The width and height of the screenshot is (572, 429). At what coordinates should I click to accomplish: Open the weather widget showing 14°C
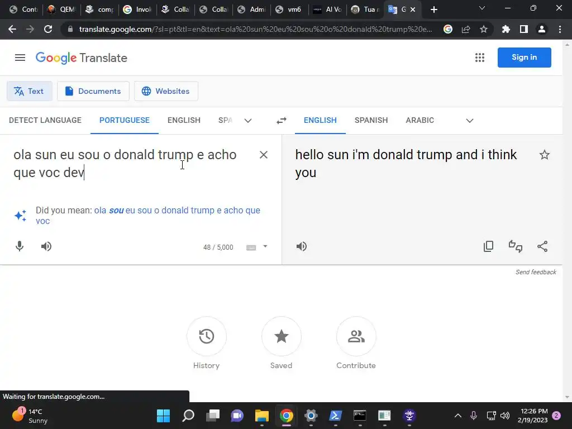[30, 416]
